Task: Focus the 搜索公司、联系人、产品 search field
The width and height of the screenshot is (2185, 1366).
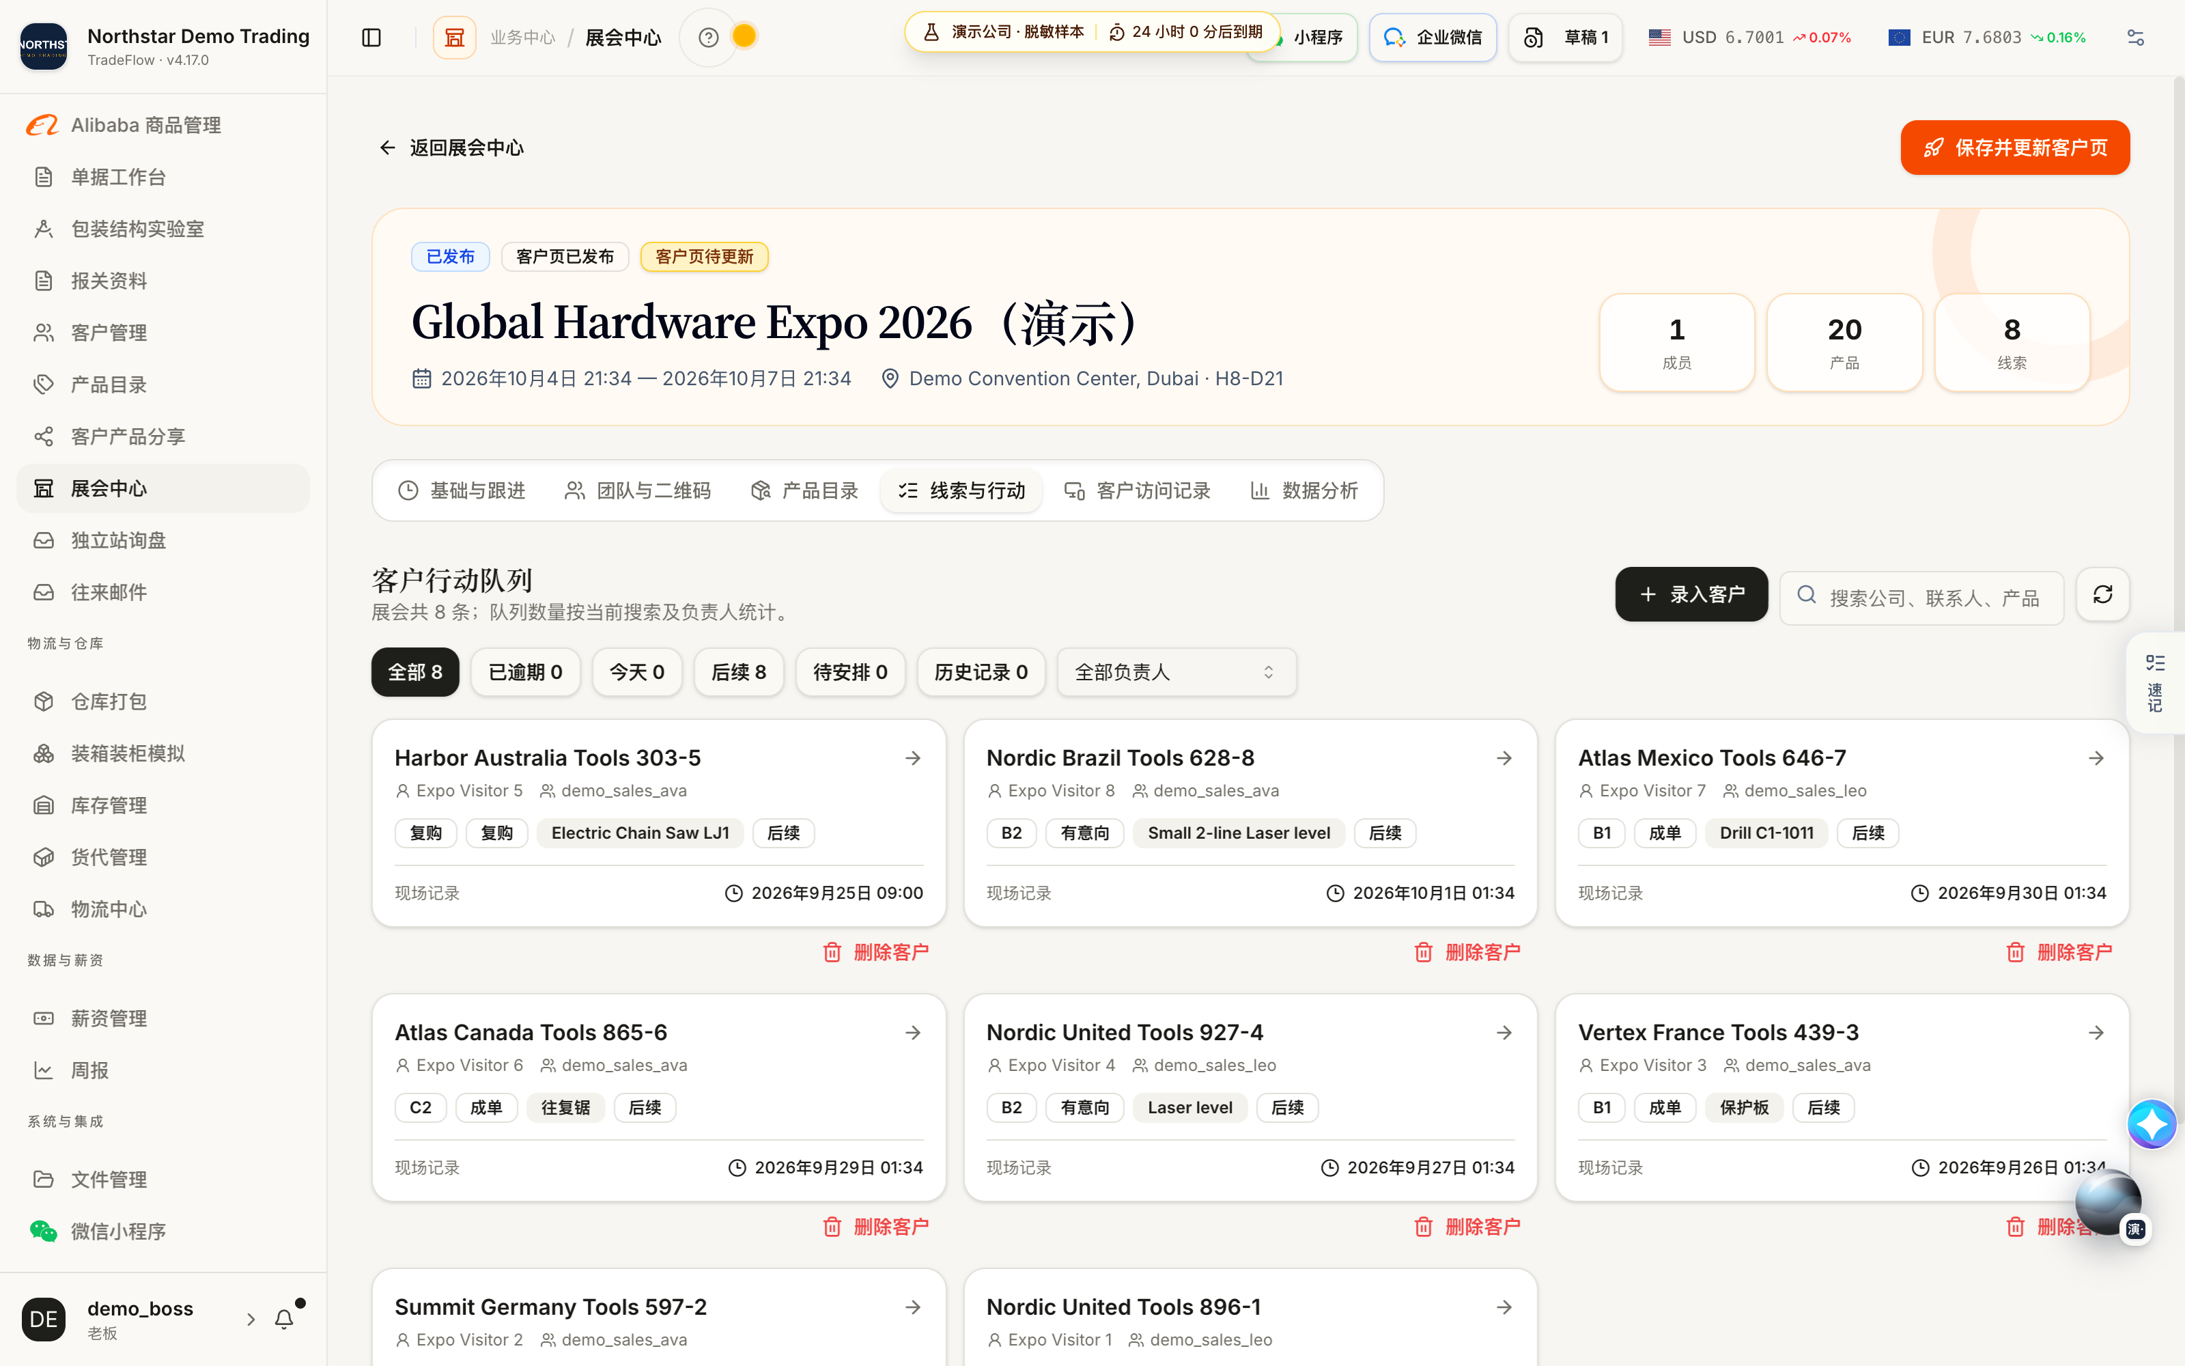Action: [x=1921, y=597]
